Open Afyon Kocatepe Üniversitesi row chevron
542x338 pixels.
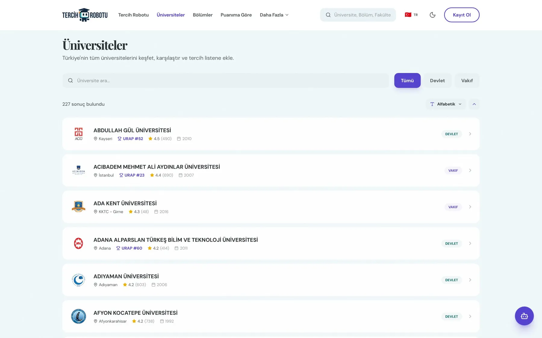point(470,316)
